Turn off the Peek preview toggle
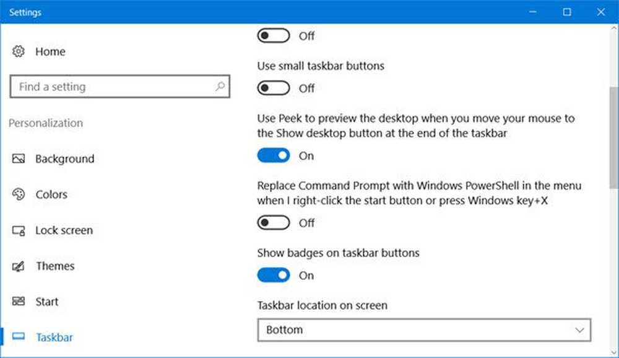This screenshot has height=358, width=619. (273, 155)
